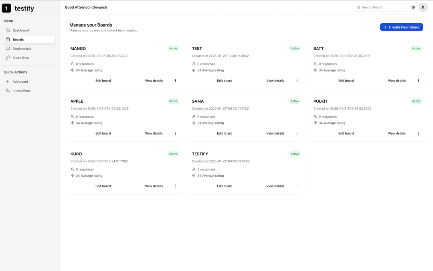Toggle the Active status of the TESTIFY board
433x271 pixels.
coord(295,154)
